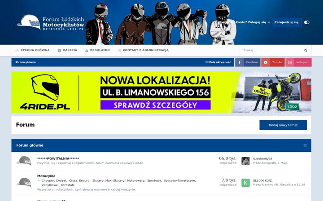Open Forum główne category title
Viewport: 323px width, 201px height.
point(30,145)
